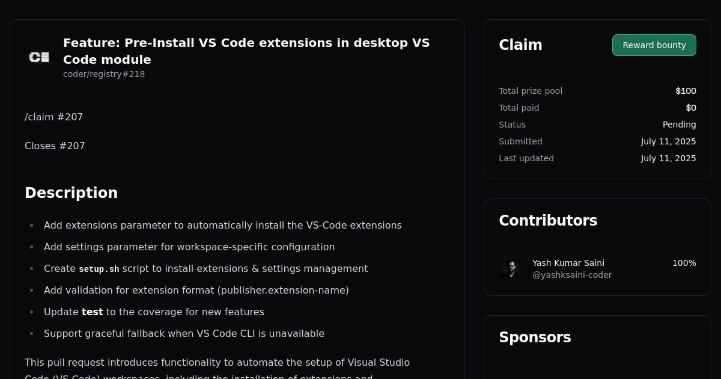The width and height of the screenshot is (721, 379).
Task: Open the @yashksaini-coder profile handle
Action: 572,275
